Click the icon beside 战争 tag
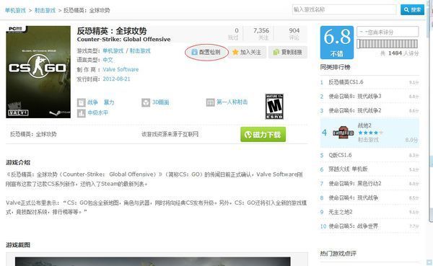433x266 pixels. point(81,102)
